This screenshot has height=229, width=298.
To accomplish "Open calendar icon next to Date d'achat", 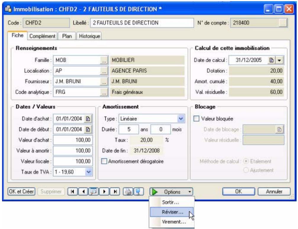I will click(x=88, y=119).
